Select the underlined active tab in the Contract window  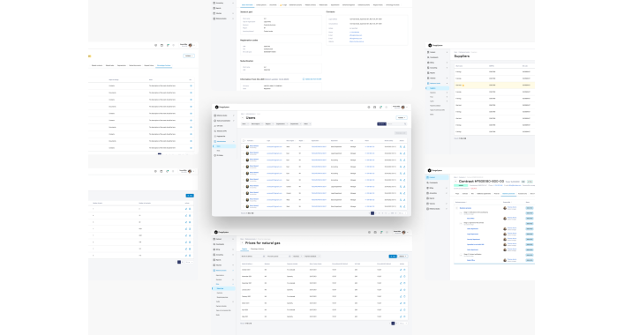pyautogui.click(x=508, y=194)
